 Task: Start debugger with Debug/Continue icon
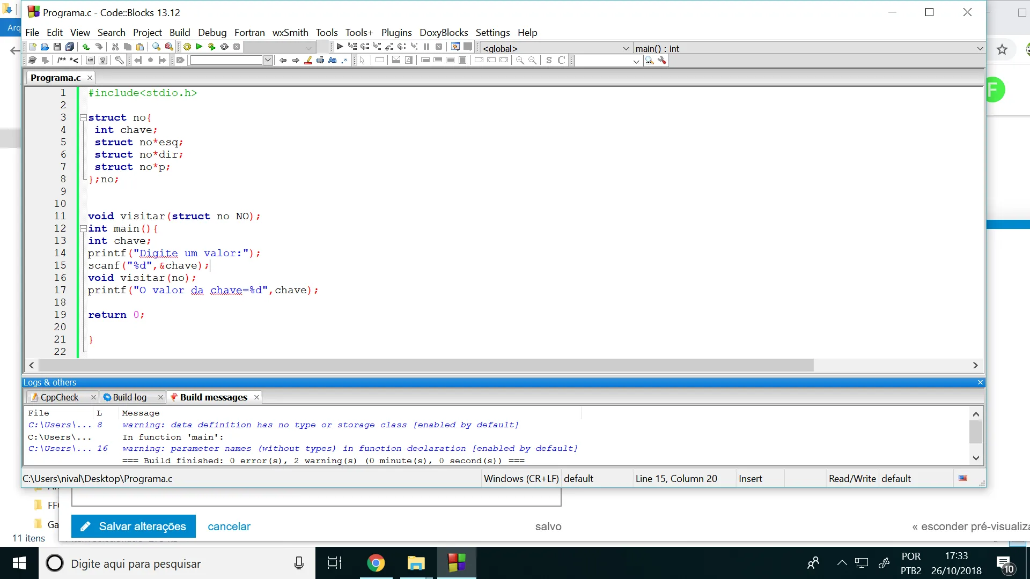[340, 47]
